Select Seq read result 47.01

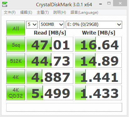(50, 44)
